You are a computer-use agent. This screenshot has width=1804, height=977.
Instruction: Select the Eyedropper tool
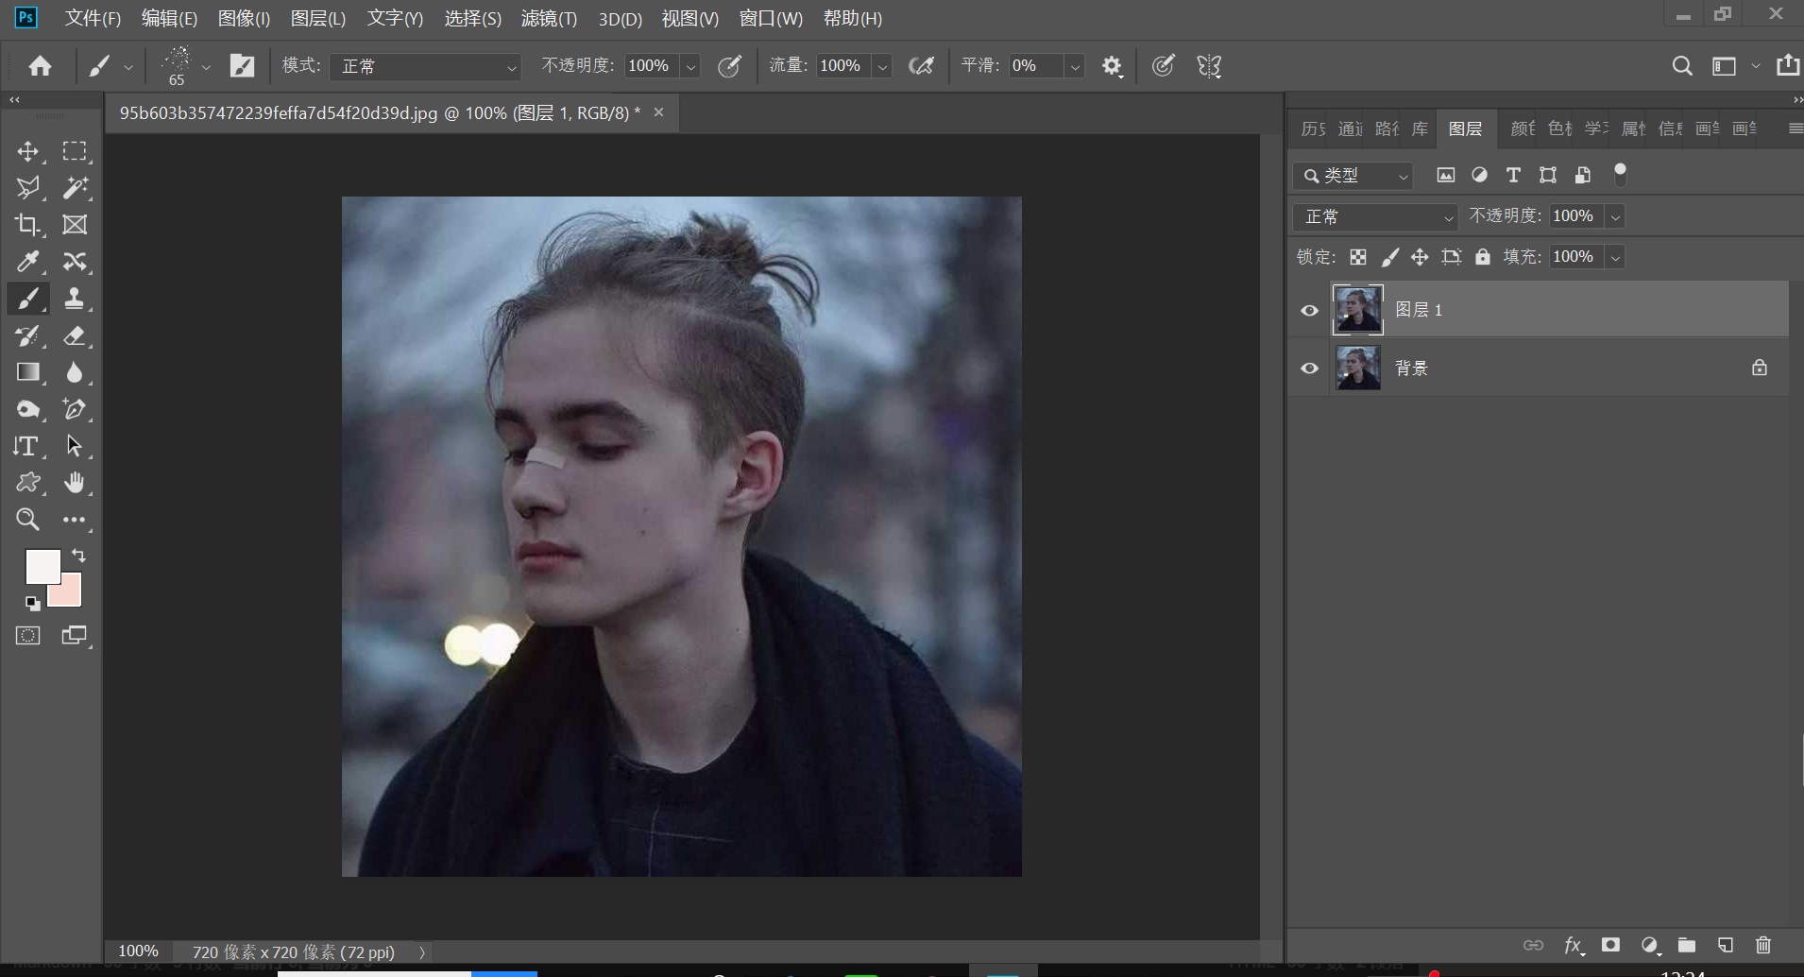27,262
